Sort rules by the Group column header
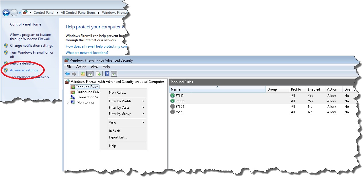The width and height of the screenshot is (363, 178). click(277, 89)
